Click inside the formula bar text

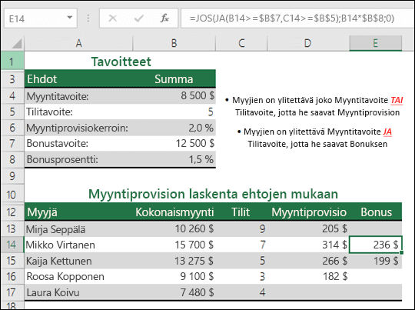pos(292,18)
